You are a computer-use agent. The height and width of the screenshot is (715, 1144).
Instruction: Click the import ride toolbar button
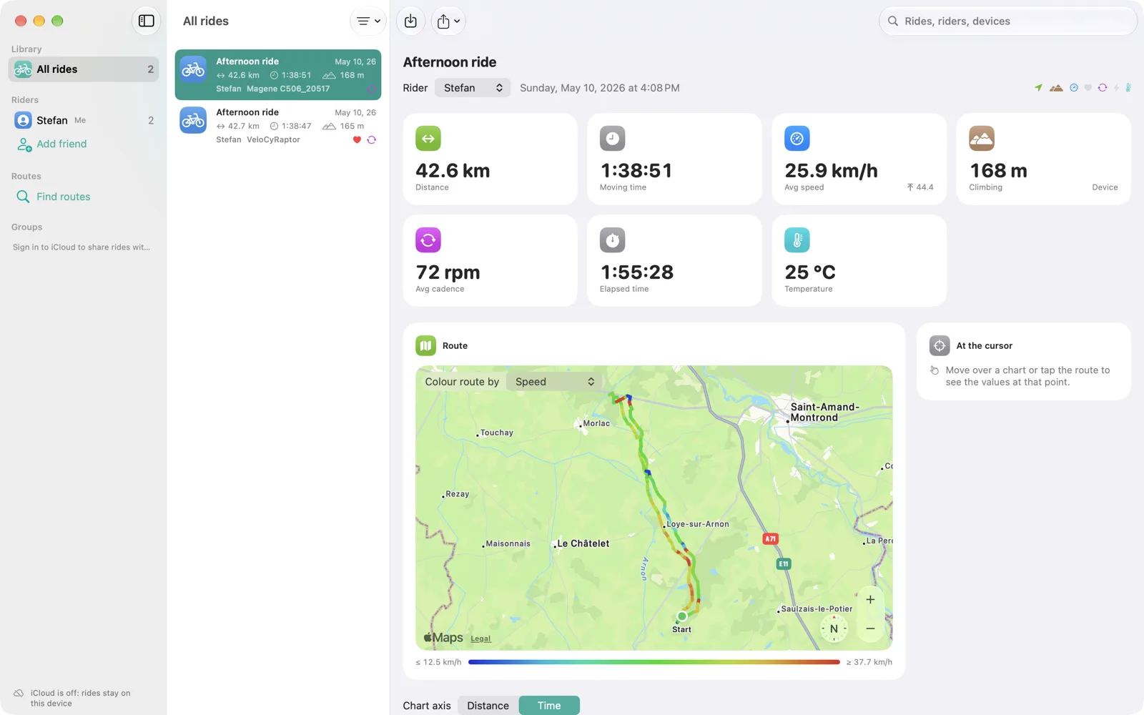(x=410, y=21)
